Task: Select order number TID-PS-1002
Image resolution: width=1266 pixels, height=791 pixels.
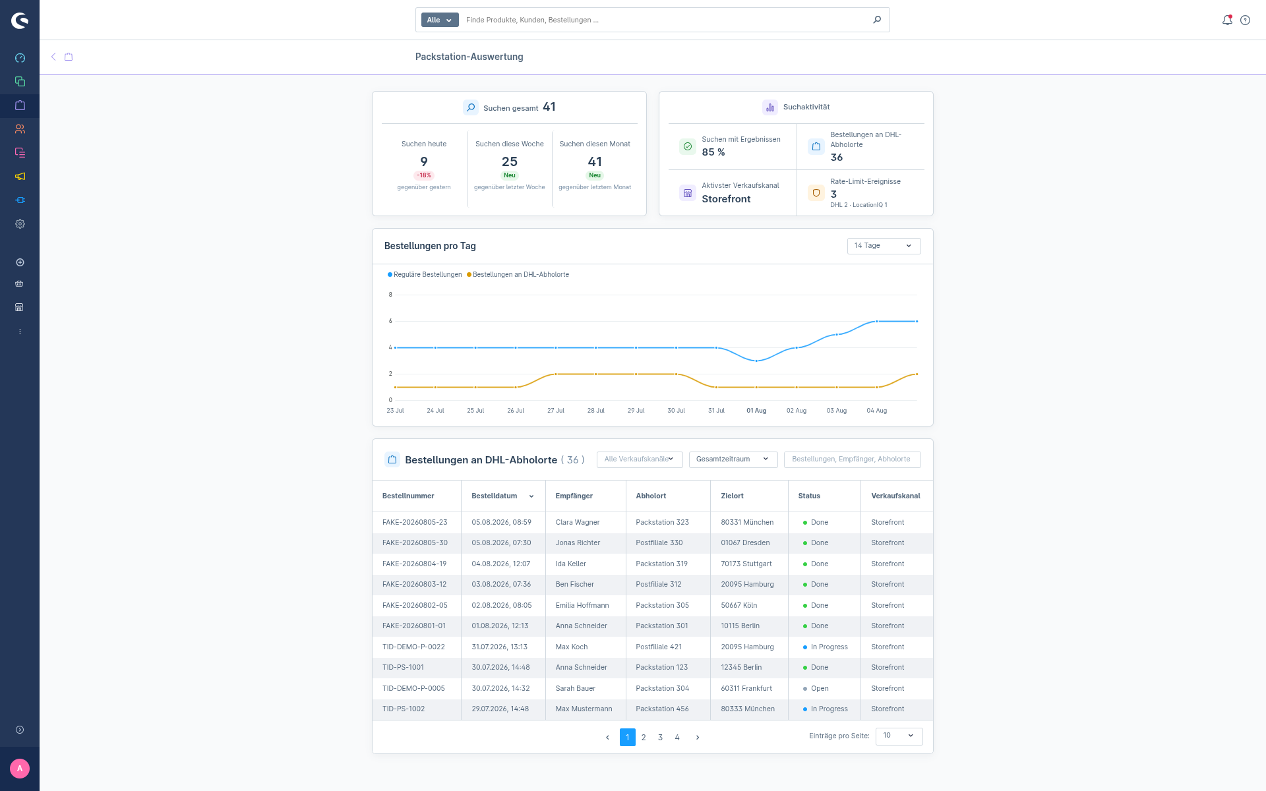Action: [404, 709]
